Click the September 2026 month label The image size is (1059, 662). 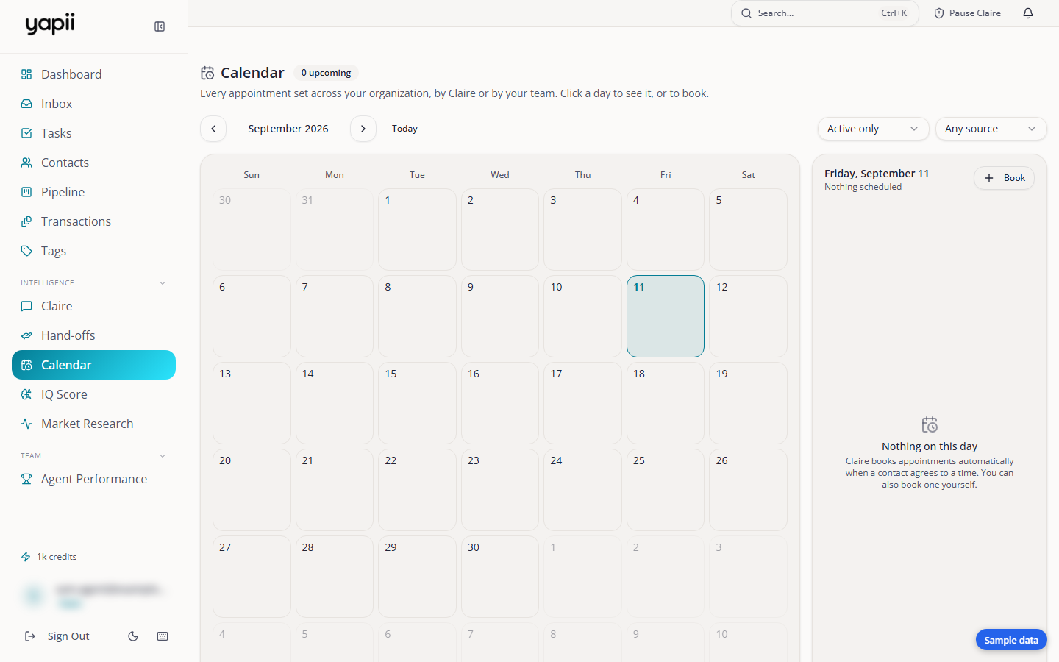(x=288, y=129)
